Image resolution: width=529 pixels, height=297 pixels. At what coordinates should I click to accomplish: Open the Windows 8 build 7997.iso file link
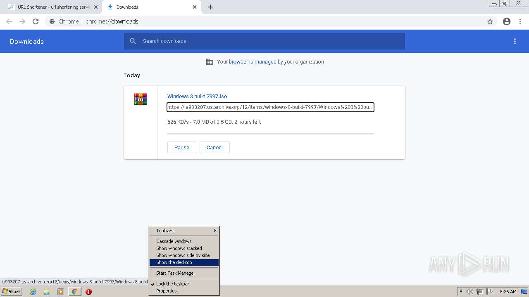pos(197,96)
